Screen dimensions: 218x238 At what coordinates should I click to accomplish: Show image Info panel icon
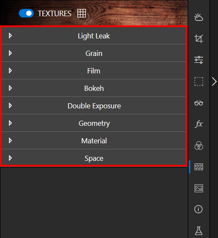pos(198,209)
